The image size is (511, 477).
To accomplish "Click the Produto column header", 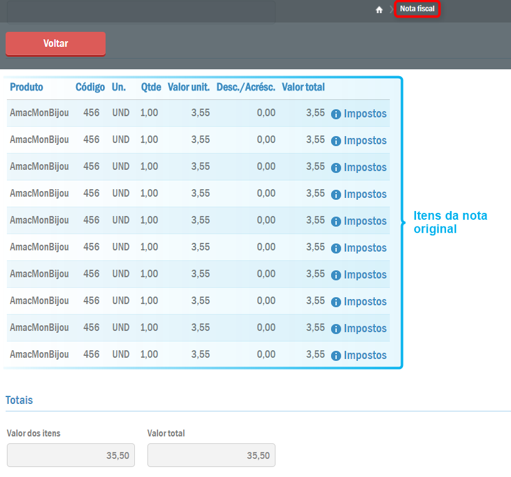I will 26,87.
